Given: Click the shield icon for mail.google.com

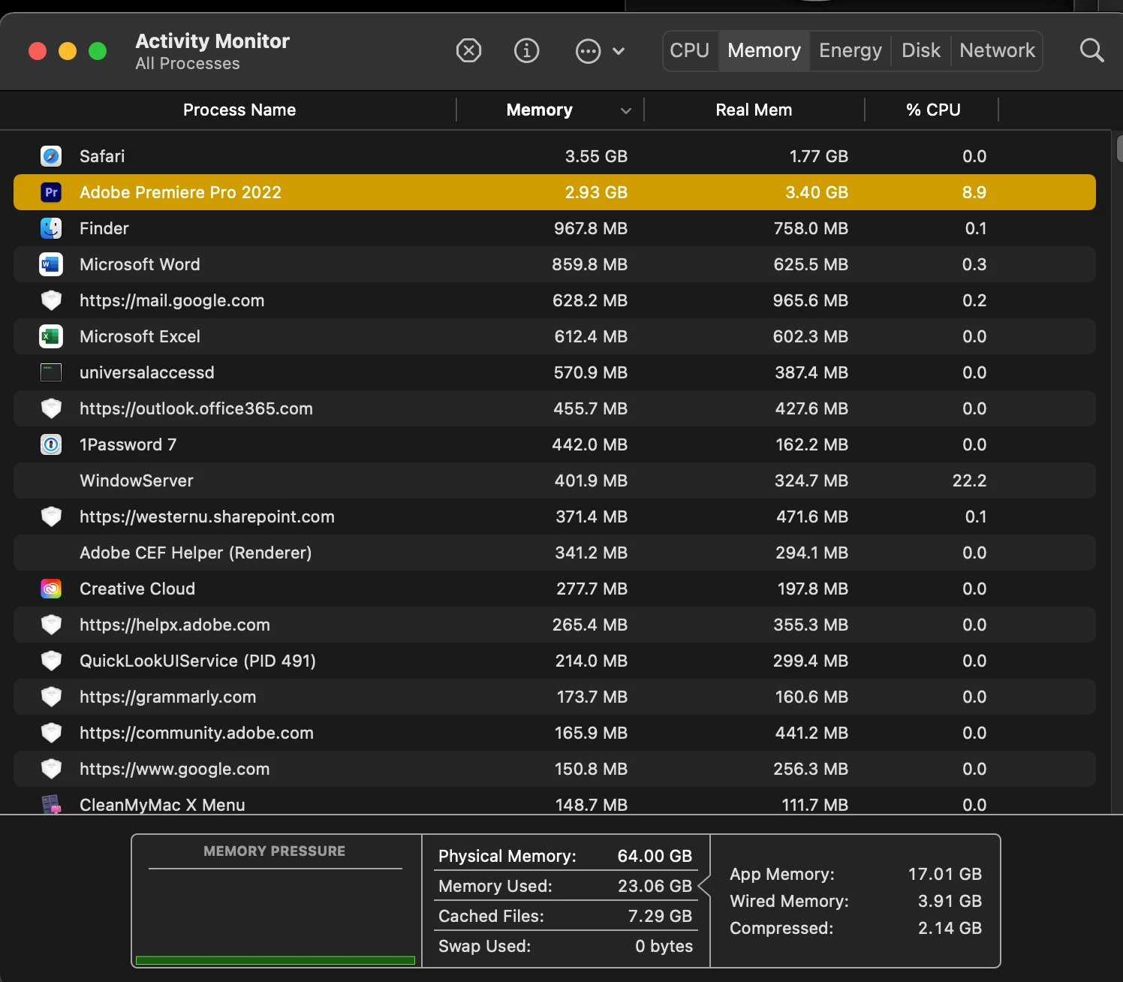Looking at the screenshot, I should pos(51,300).
